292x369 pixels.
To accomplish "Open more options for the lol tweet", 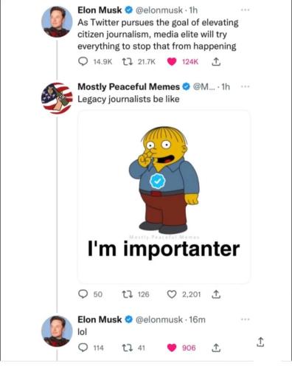I will [245, 320].
